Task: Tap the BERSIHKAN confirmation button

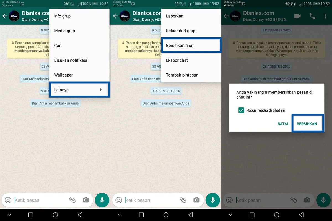Action: coord(308,123)
